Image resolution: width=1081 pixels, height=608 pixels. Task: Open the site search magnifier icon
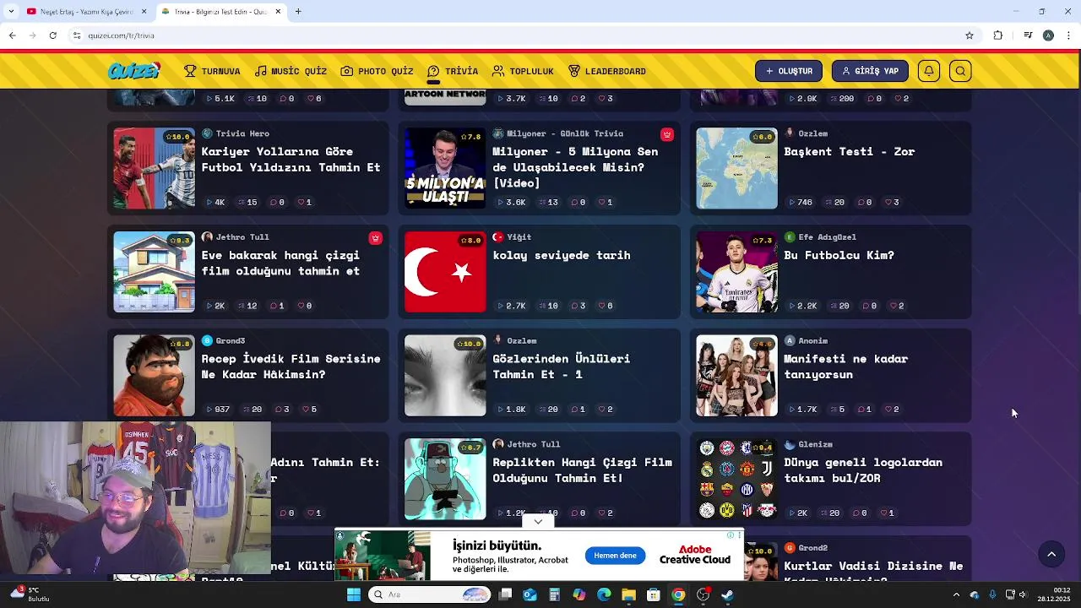point(960,71)
